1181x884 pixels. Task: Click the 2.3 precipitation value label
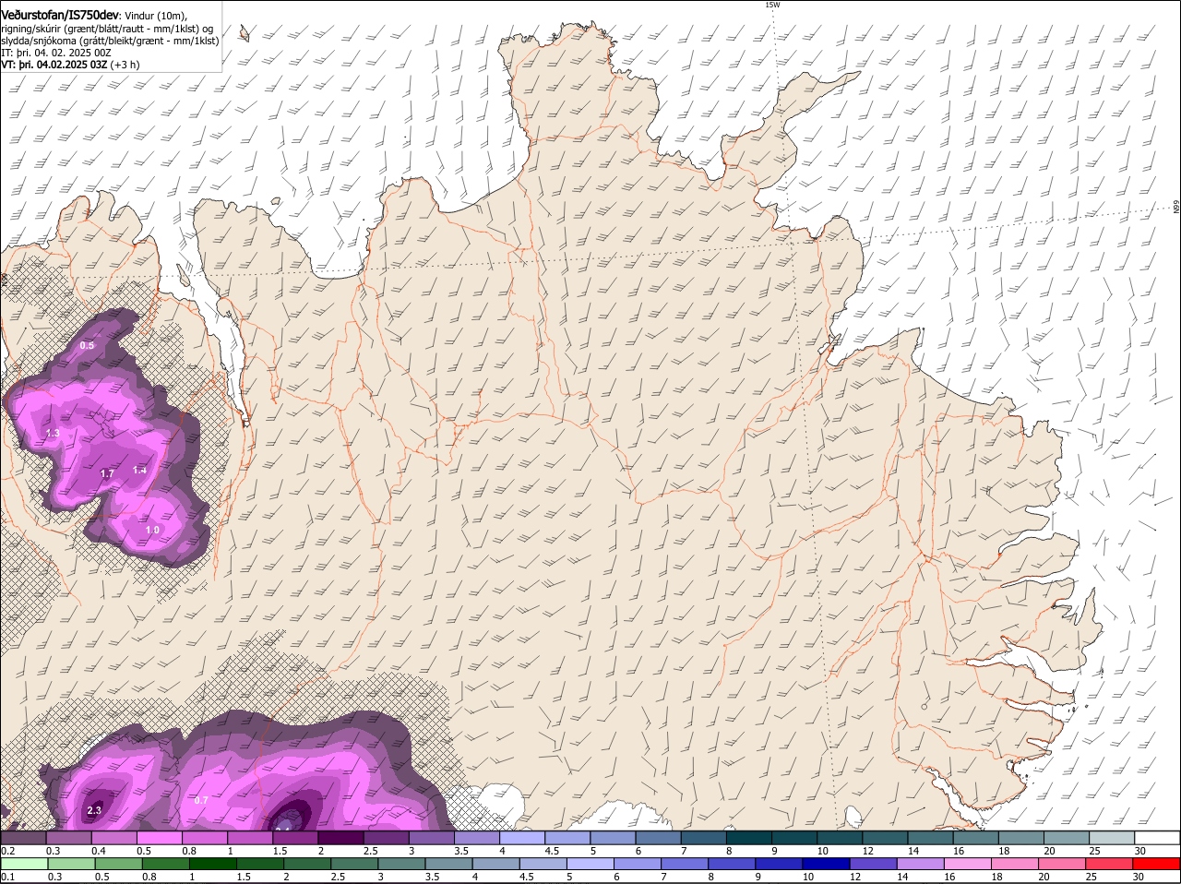point(94,811)
